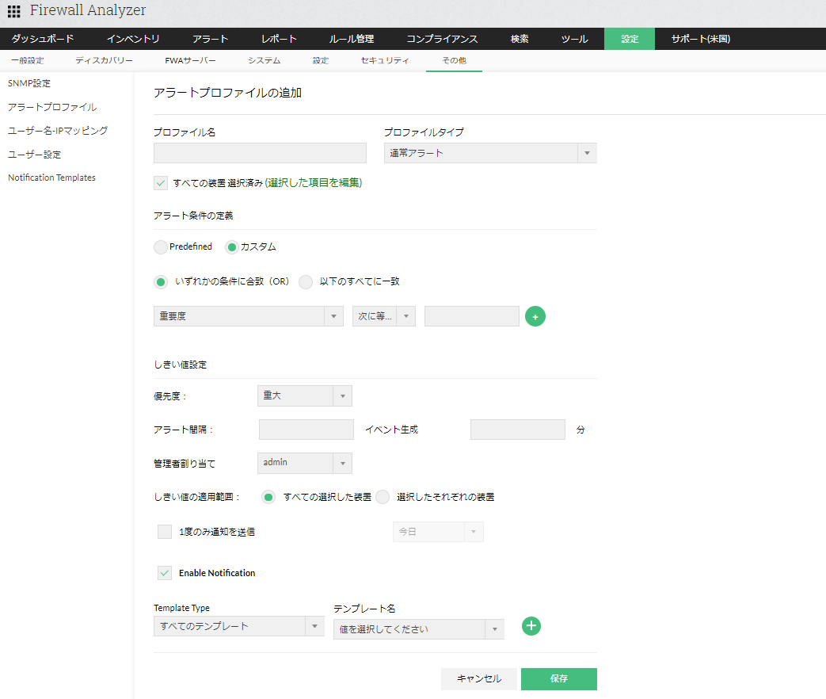Open ユーザー名-IPマッピング in the sidebar

pyautogui.click(x=58, y=131)
